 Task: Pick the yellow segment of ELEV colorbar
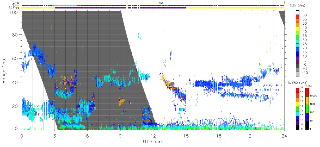pos(298,29)
